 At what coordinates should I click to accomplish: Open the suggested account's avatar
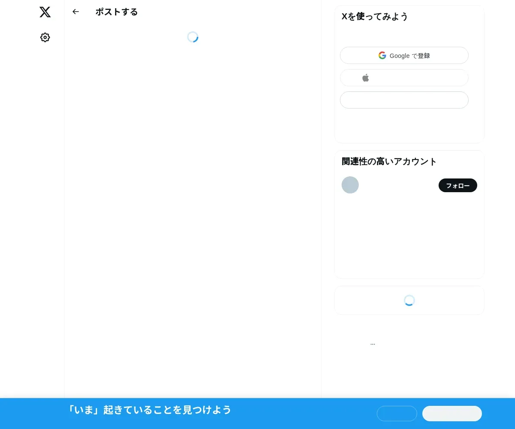tap(350, 185)
